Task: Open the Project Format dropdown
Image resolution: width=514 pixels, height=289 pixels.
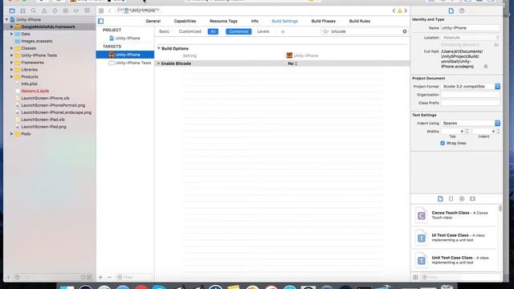Action: point(471,87)
